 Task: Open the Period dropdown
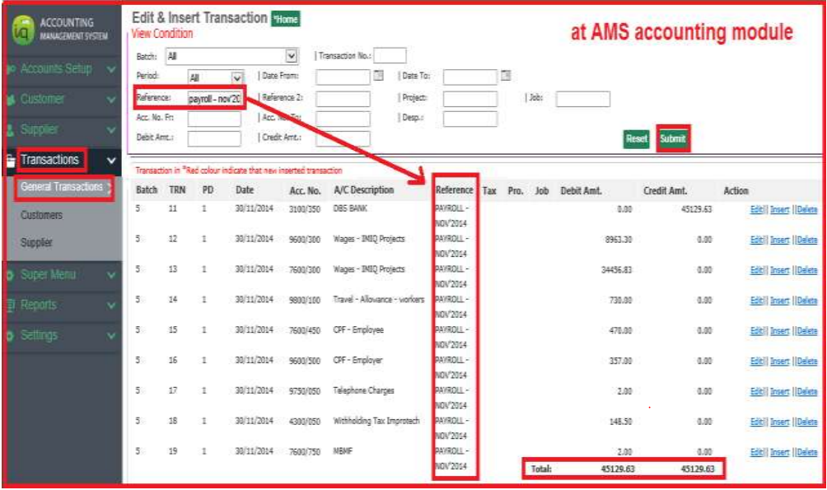point(237,77)
